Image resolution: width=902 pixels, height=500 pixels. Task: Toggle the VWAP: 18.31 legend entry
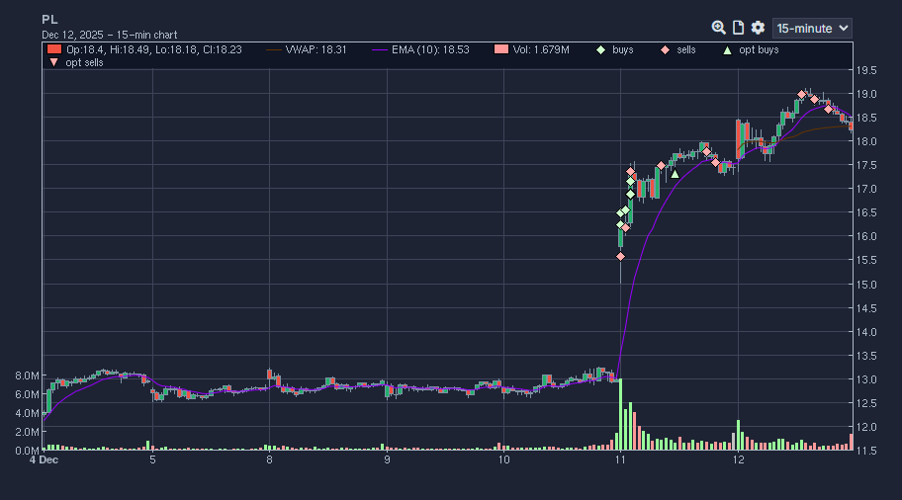point(306,50)
